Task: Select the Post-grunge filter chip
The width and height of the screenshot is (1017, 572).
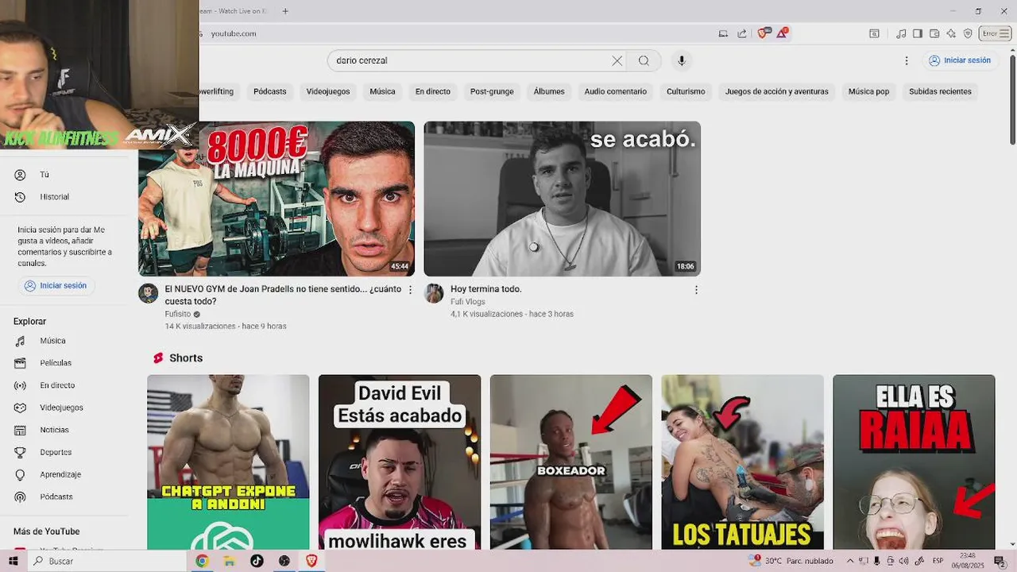Action: click(x=492, y=91)
